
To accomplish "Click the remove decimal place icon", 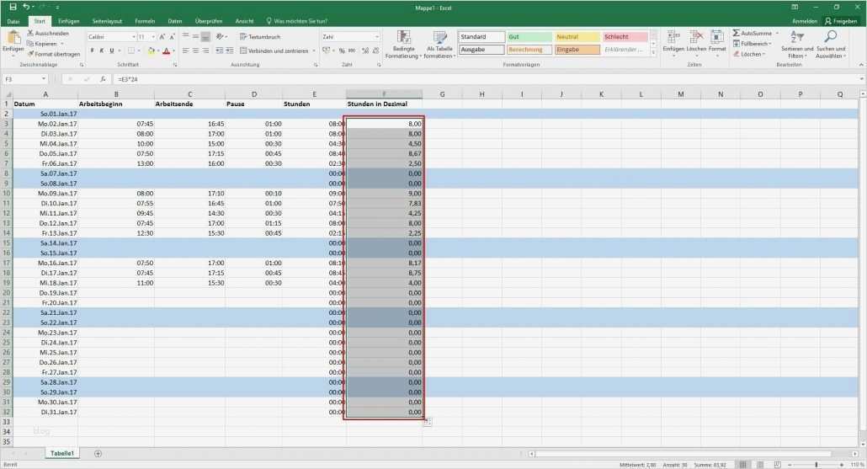I will tap(376, 51).
